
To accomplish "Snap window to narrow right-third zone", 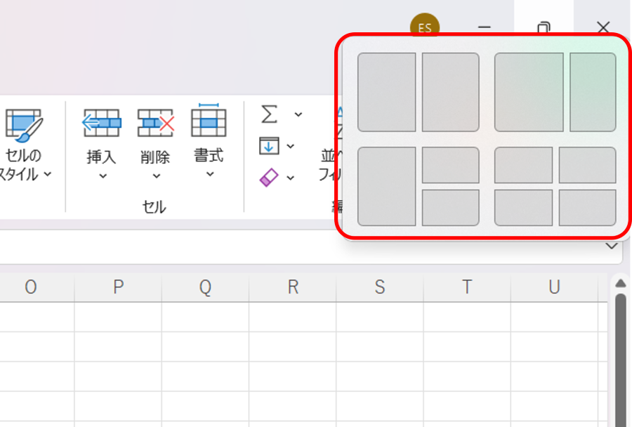I will (x=593, y=92).
